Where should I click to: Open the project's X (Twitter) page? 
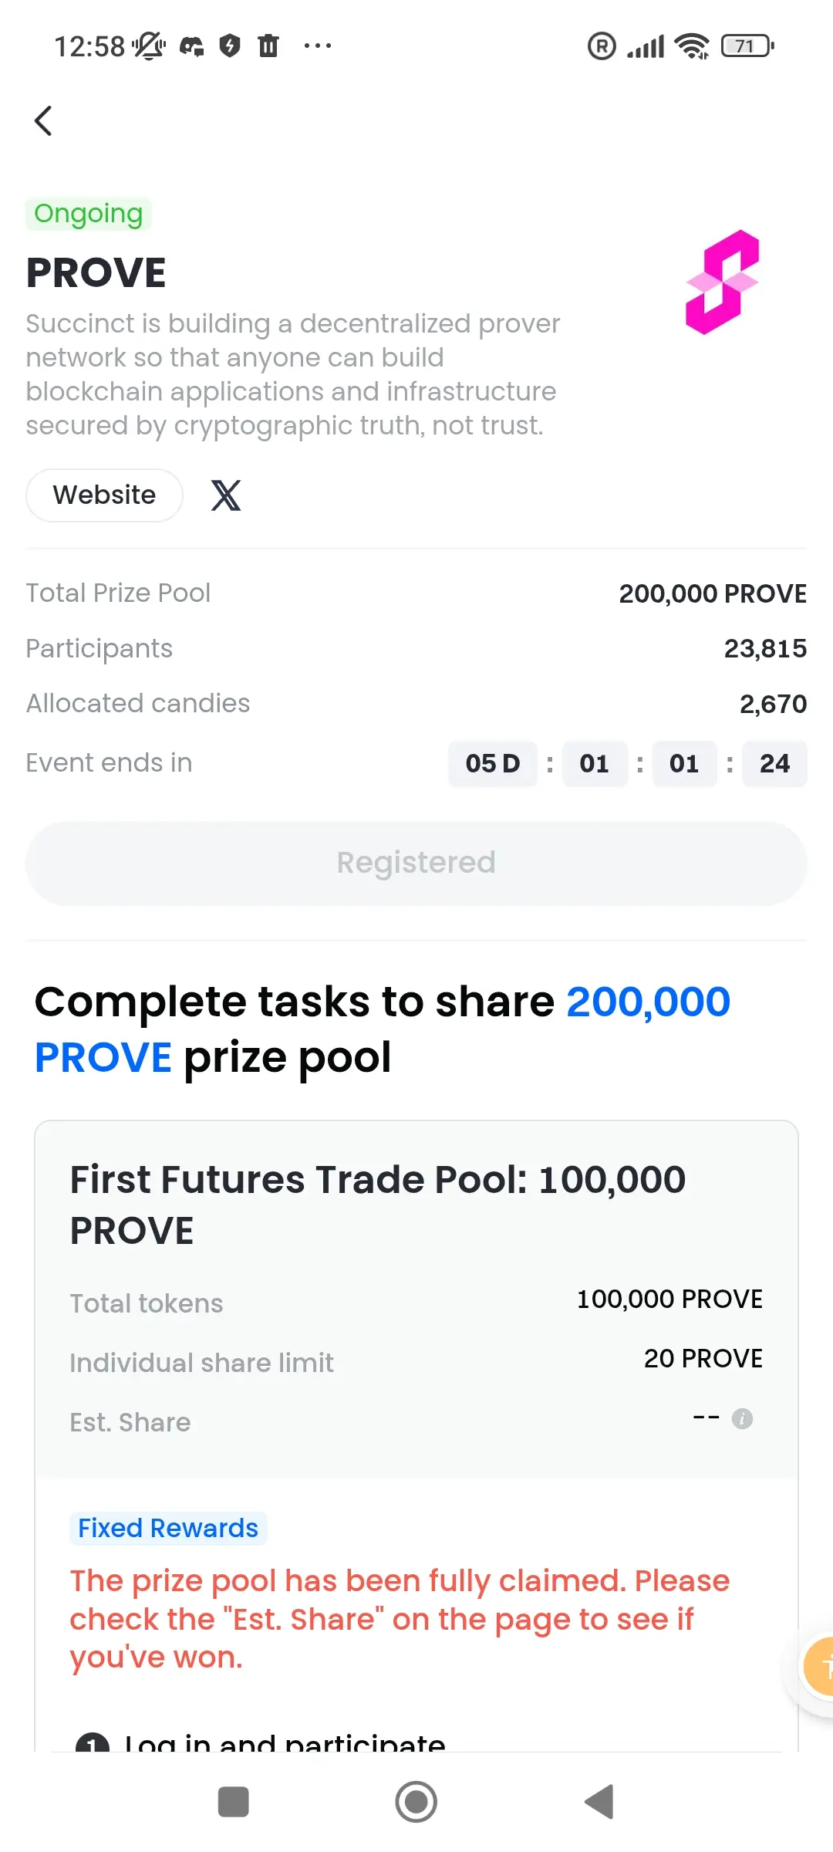(x=226, y=495)
